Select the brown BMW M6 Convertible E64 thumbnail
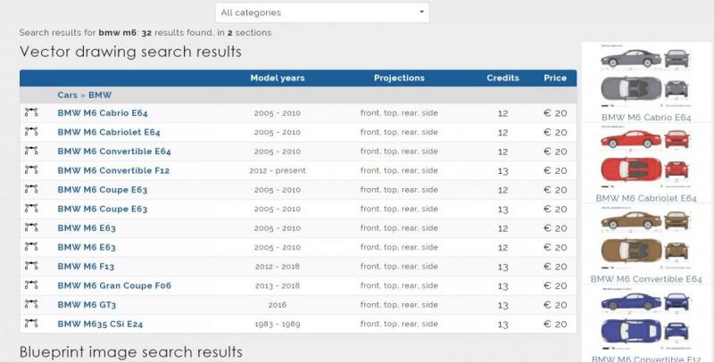714x362 pixels. click(x=645, y=240)
